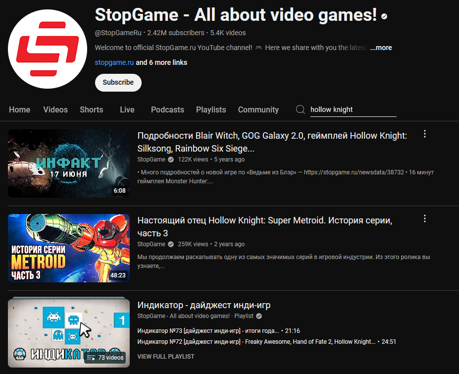Click verified badge beside StopGame on Metroid video

pos(171,244)
